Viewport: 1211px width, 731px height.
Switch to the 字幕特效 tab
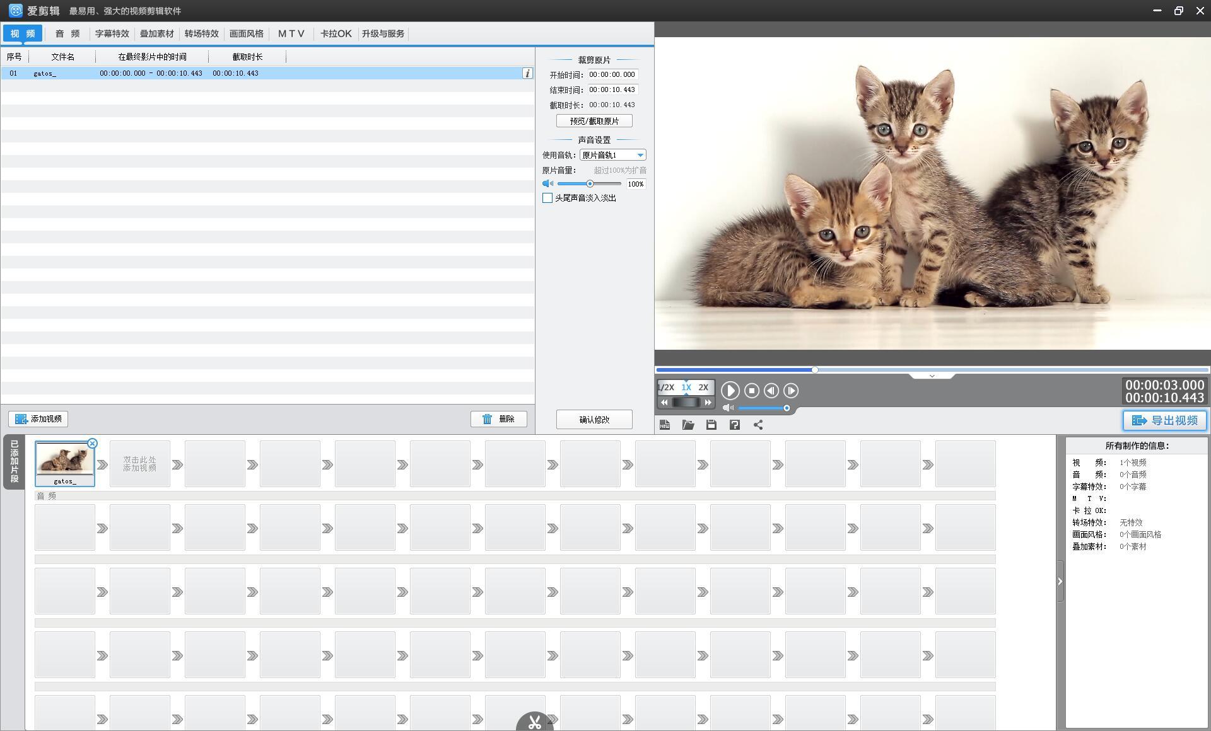click(112, 33)
